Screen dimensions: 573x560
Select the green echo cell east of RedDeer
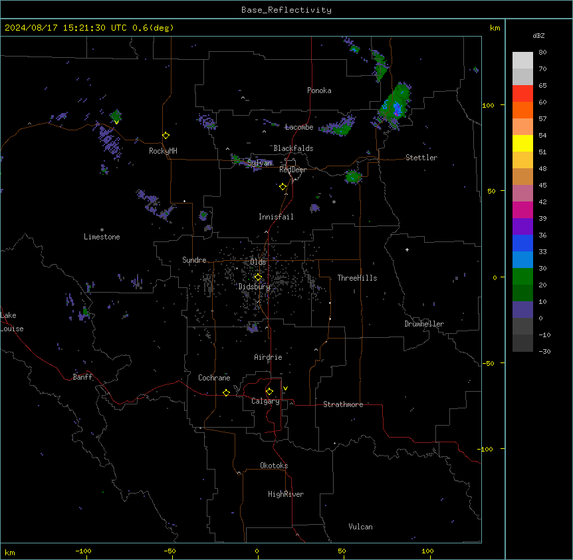(353, 177)
